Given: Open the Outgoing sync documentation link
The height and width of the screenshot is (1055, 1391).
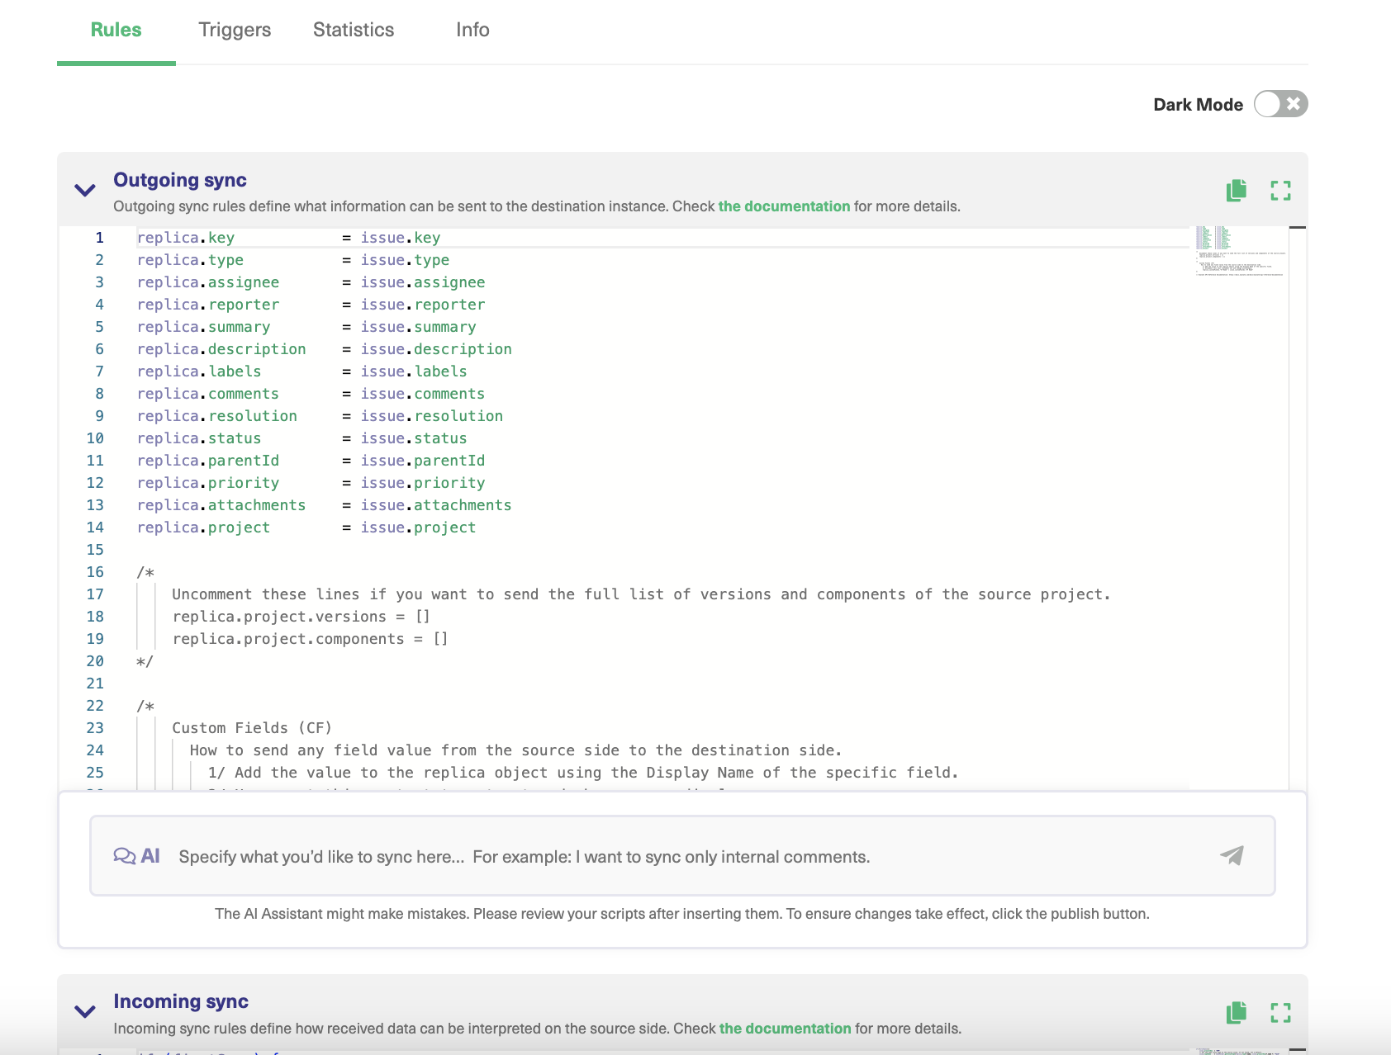Looking at the screenshot, I should [x=784, y=206].
